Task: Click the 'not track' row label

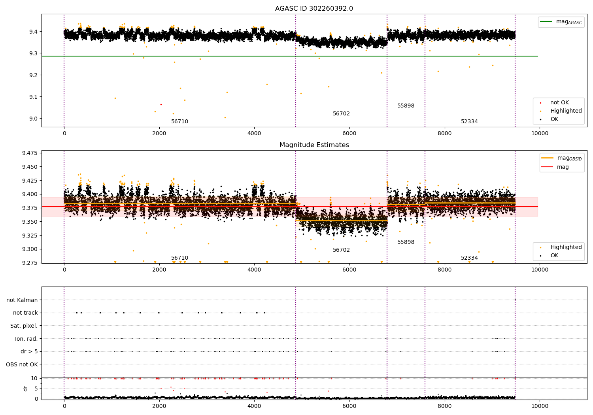Action: click(25, 313)
